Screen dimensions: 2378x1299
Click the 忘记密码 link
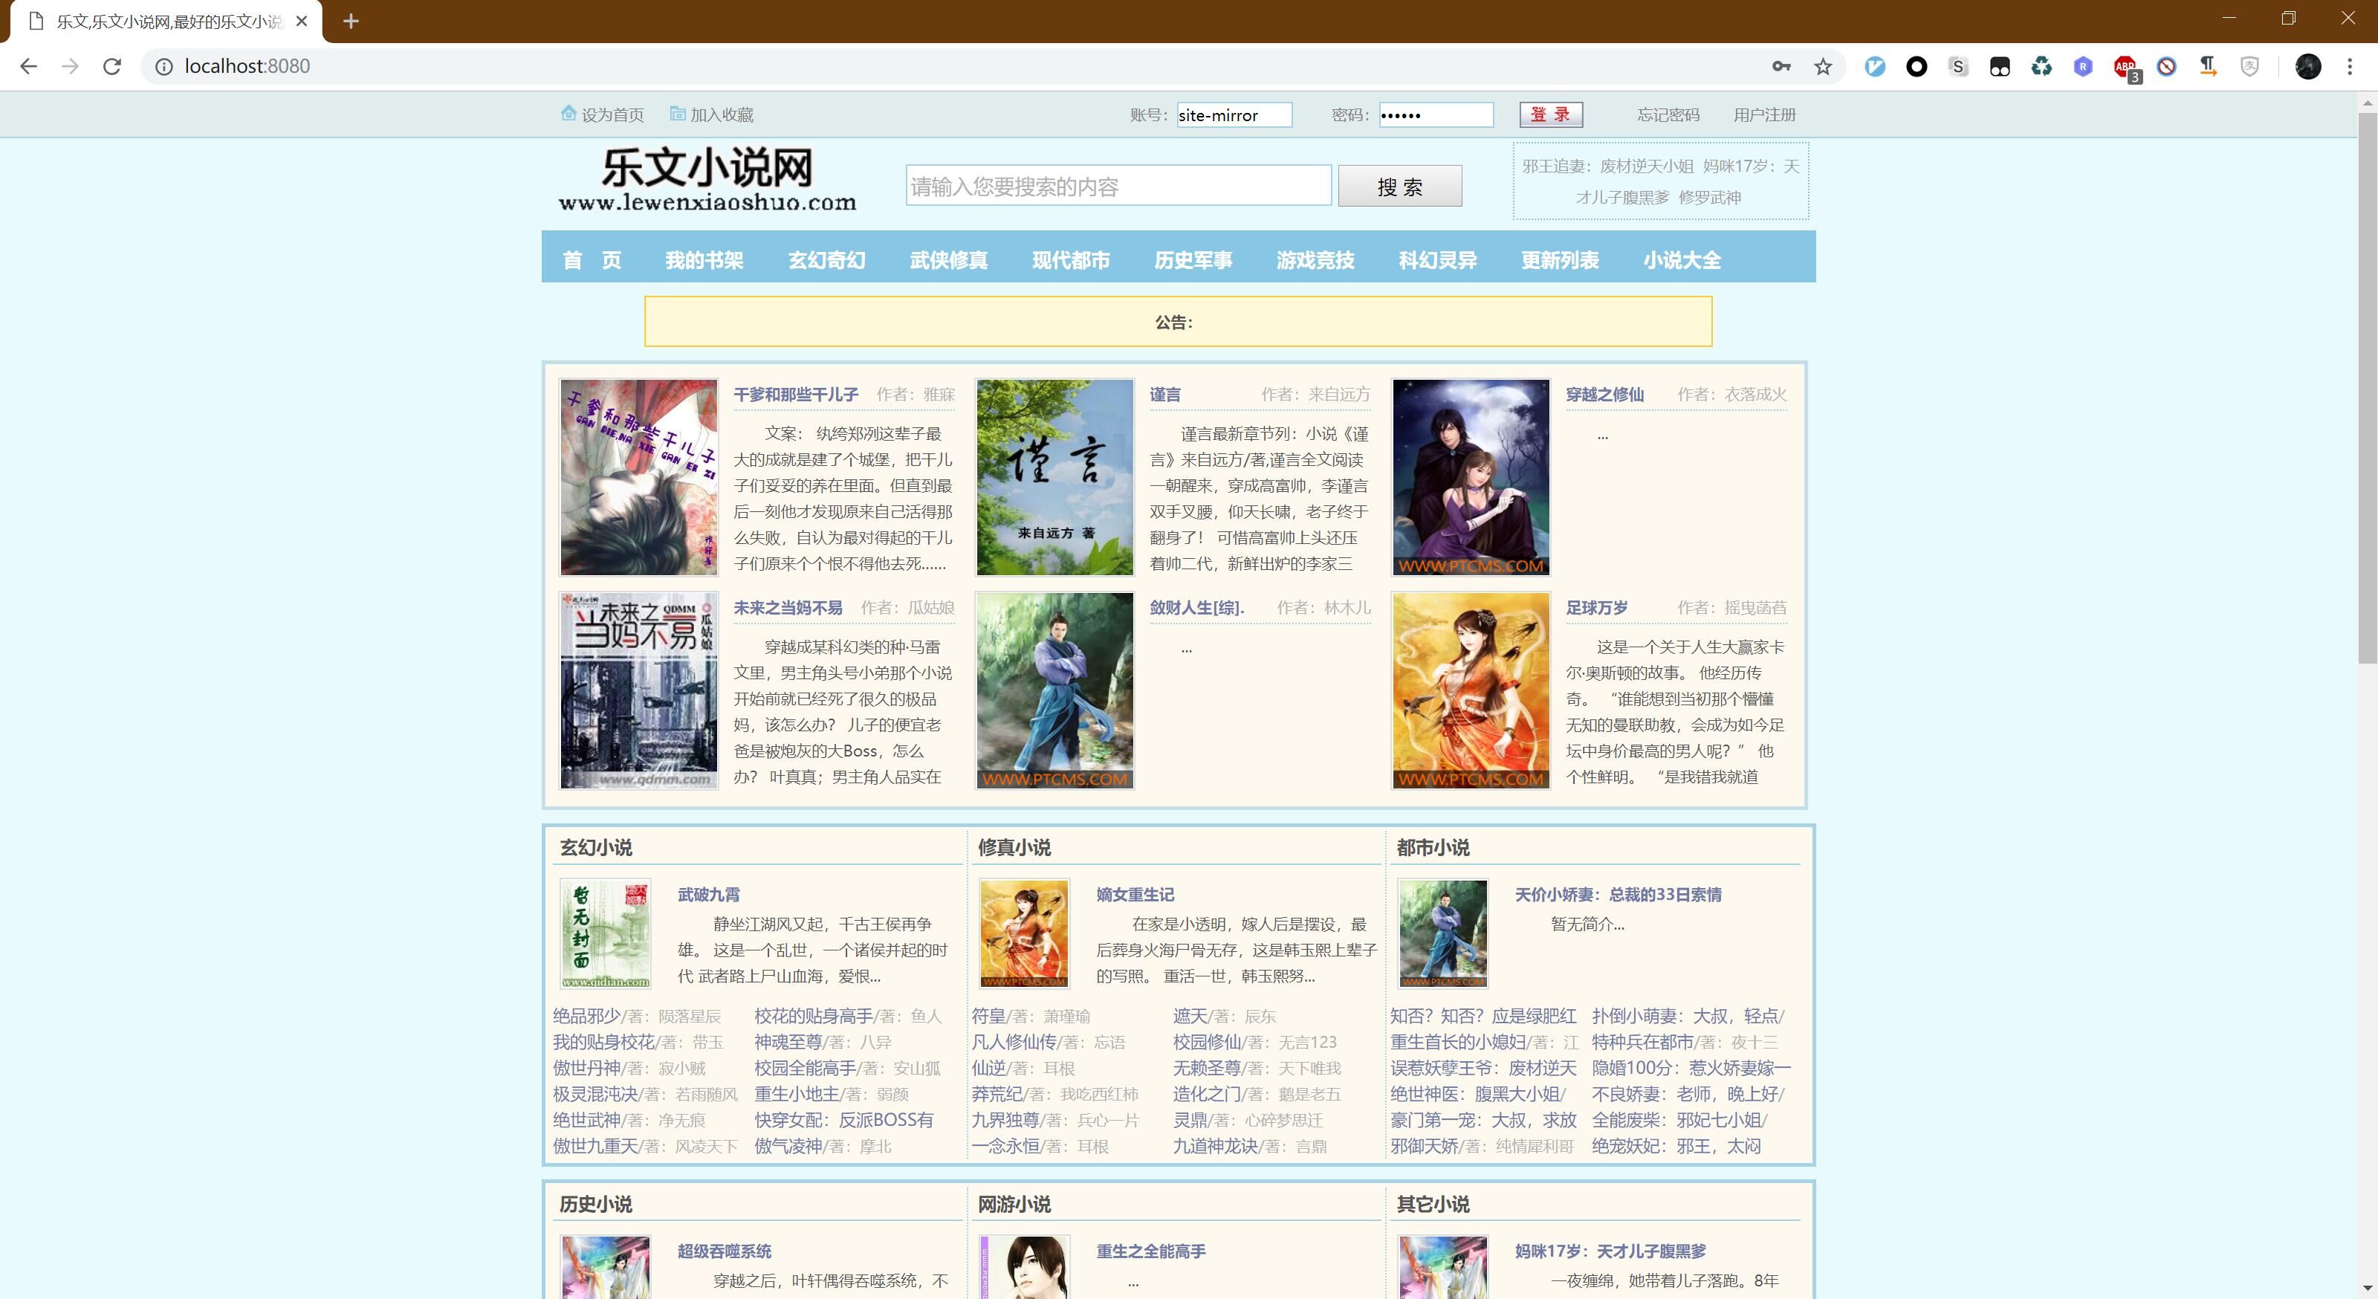point(1667,114)
